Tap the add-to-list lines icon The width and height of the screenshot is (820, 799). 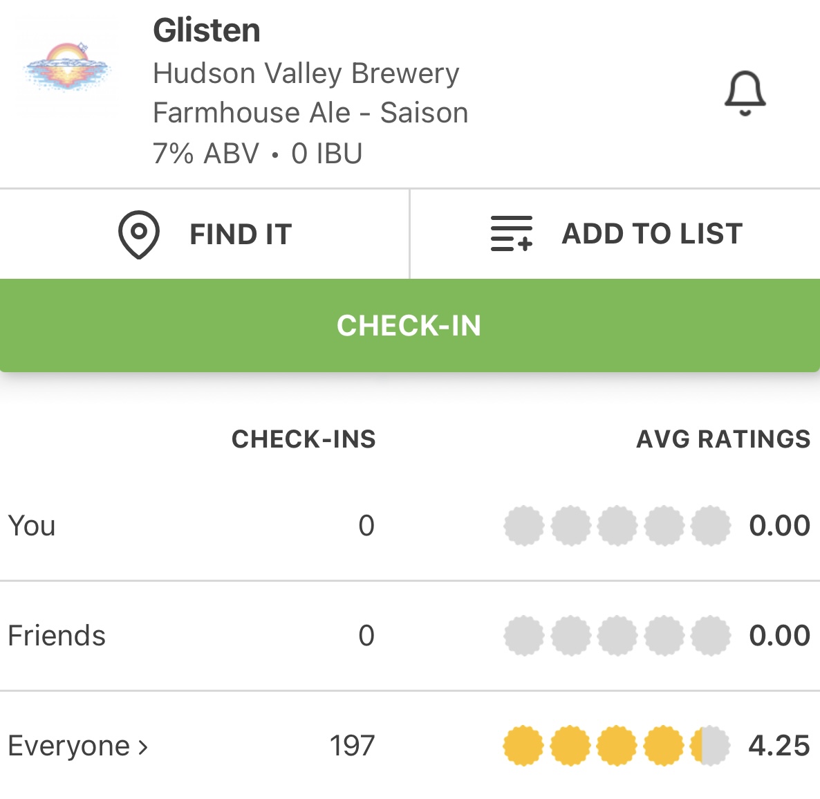[511, 234]
